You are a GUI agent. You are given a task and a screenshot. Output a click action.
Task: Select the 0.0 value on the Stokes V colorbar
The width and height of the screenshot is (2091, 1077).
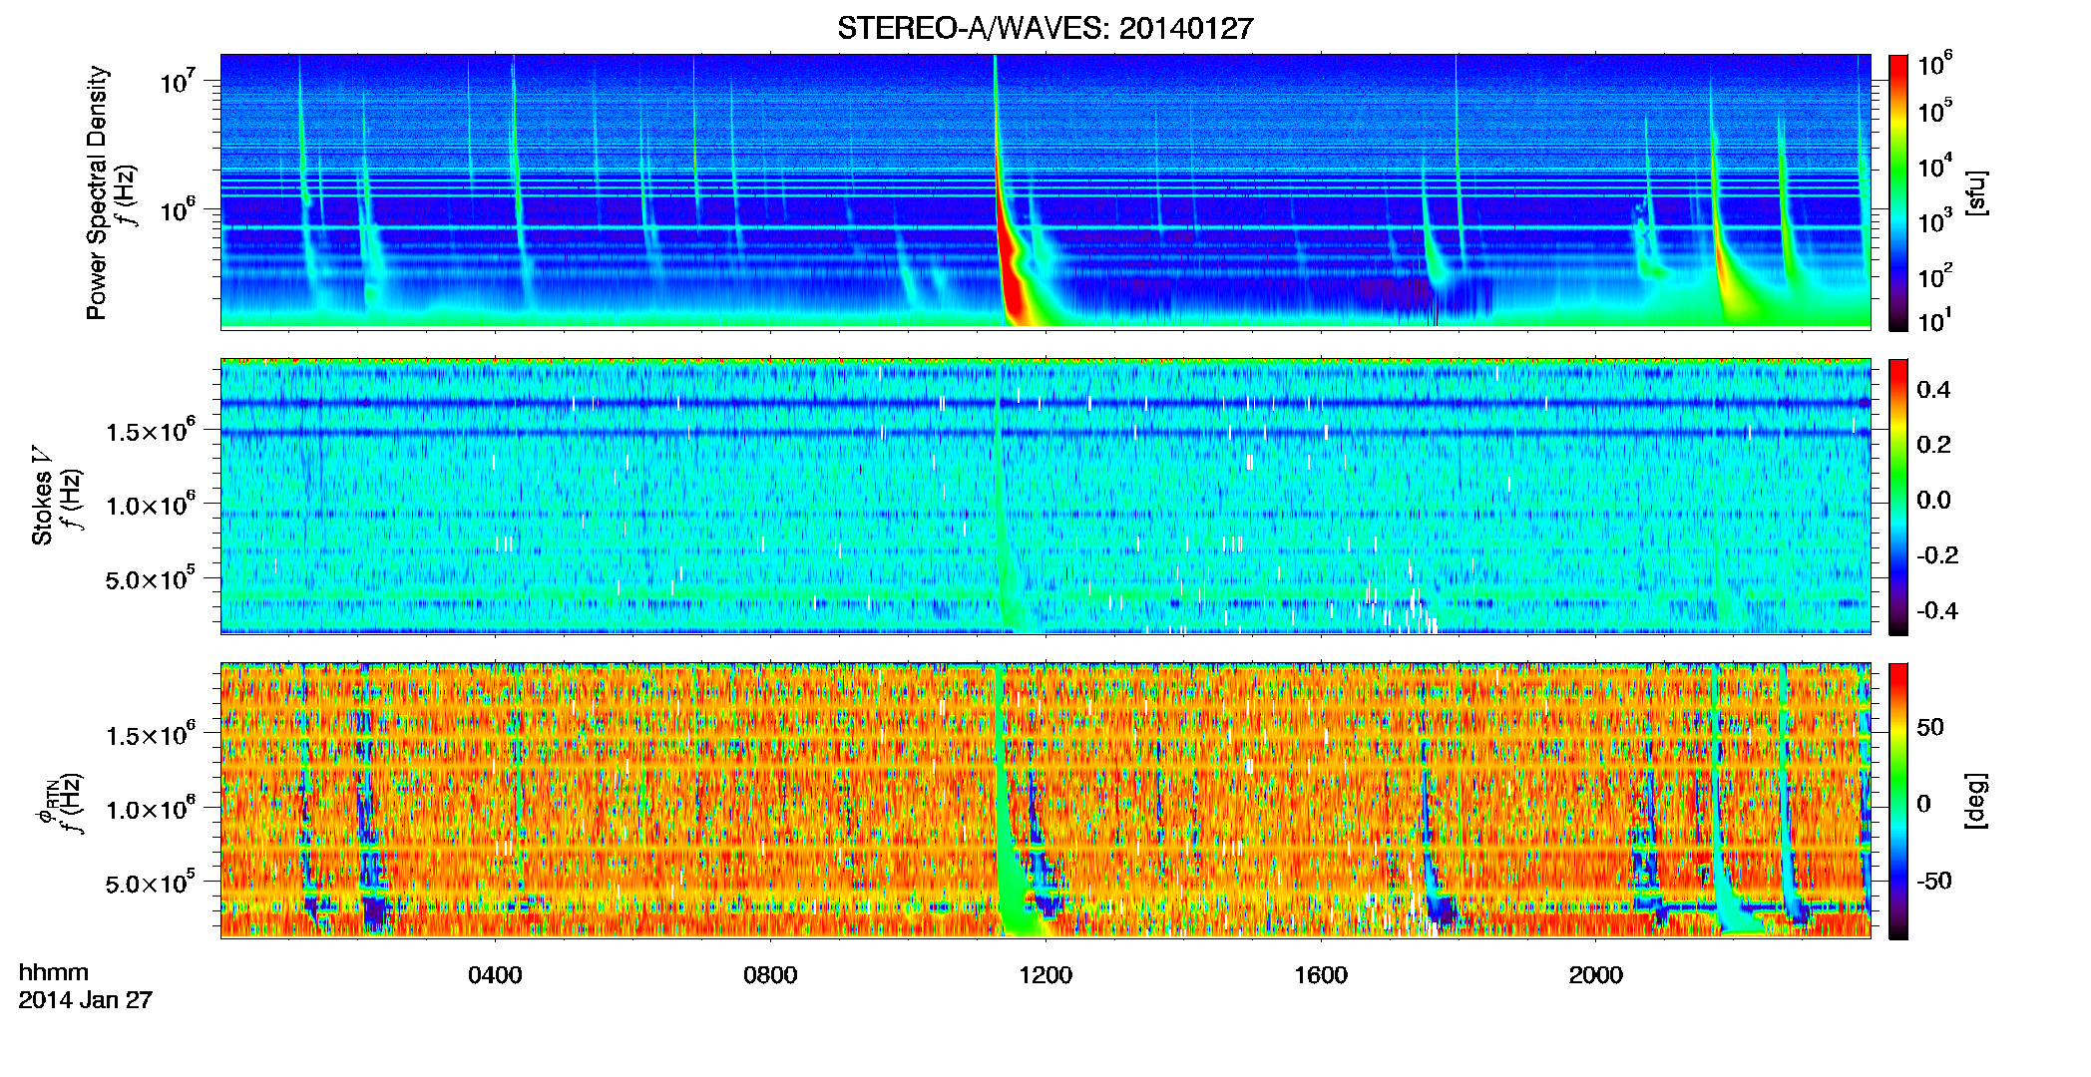1933,500
